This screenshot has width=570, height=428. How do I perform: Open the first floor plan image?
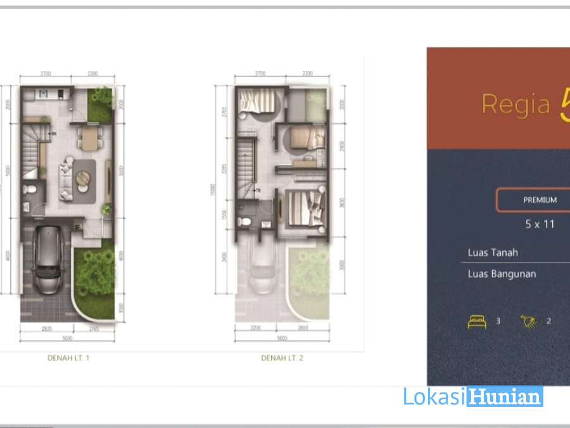tap(67, 204)
